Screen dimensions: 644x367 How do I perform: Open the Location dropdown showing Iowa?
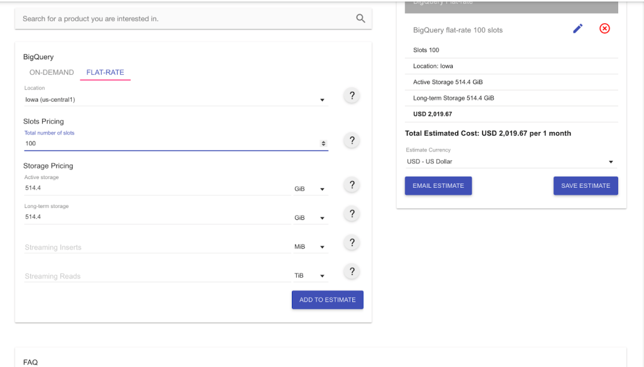pos(176,99)
